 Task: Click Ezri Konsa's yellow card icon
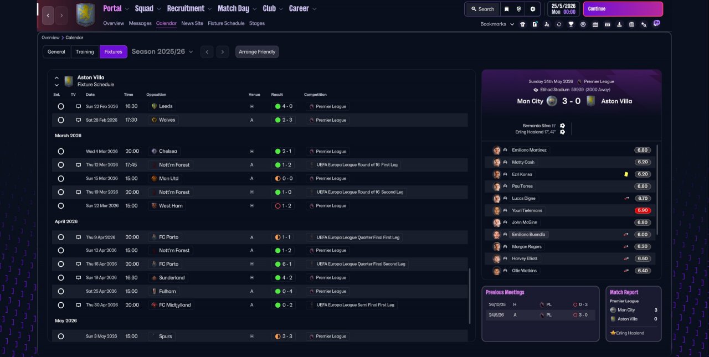point(626,174)
